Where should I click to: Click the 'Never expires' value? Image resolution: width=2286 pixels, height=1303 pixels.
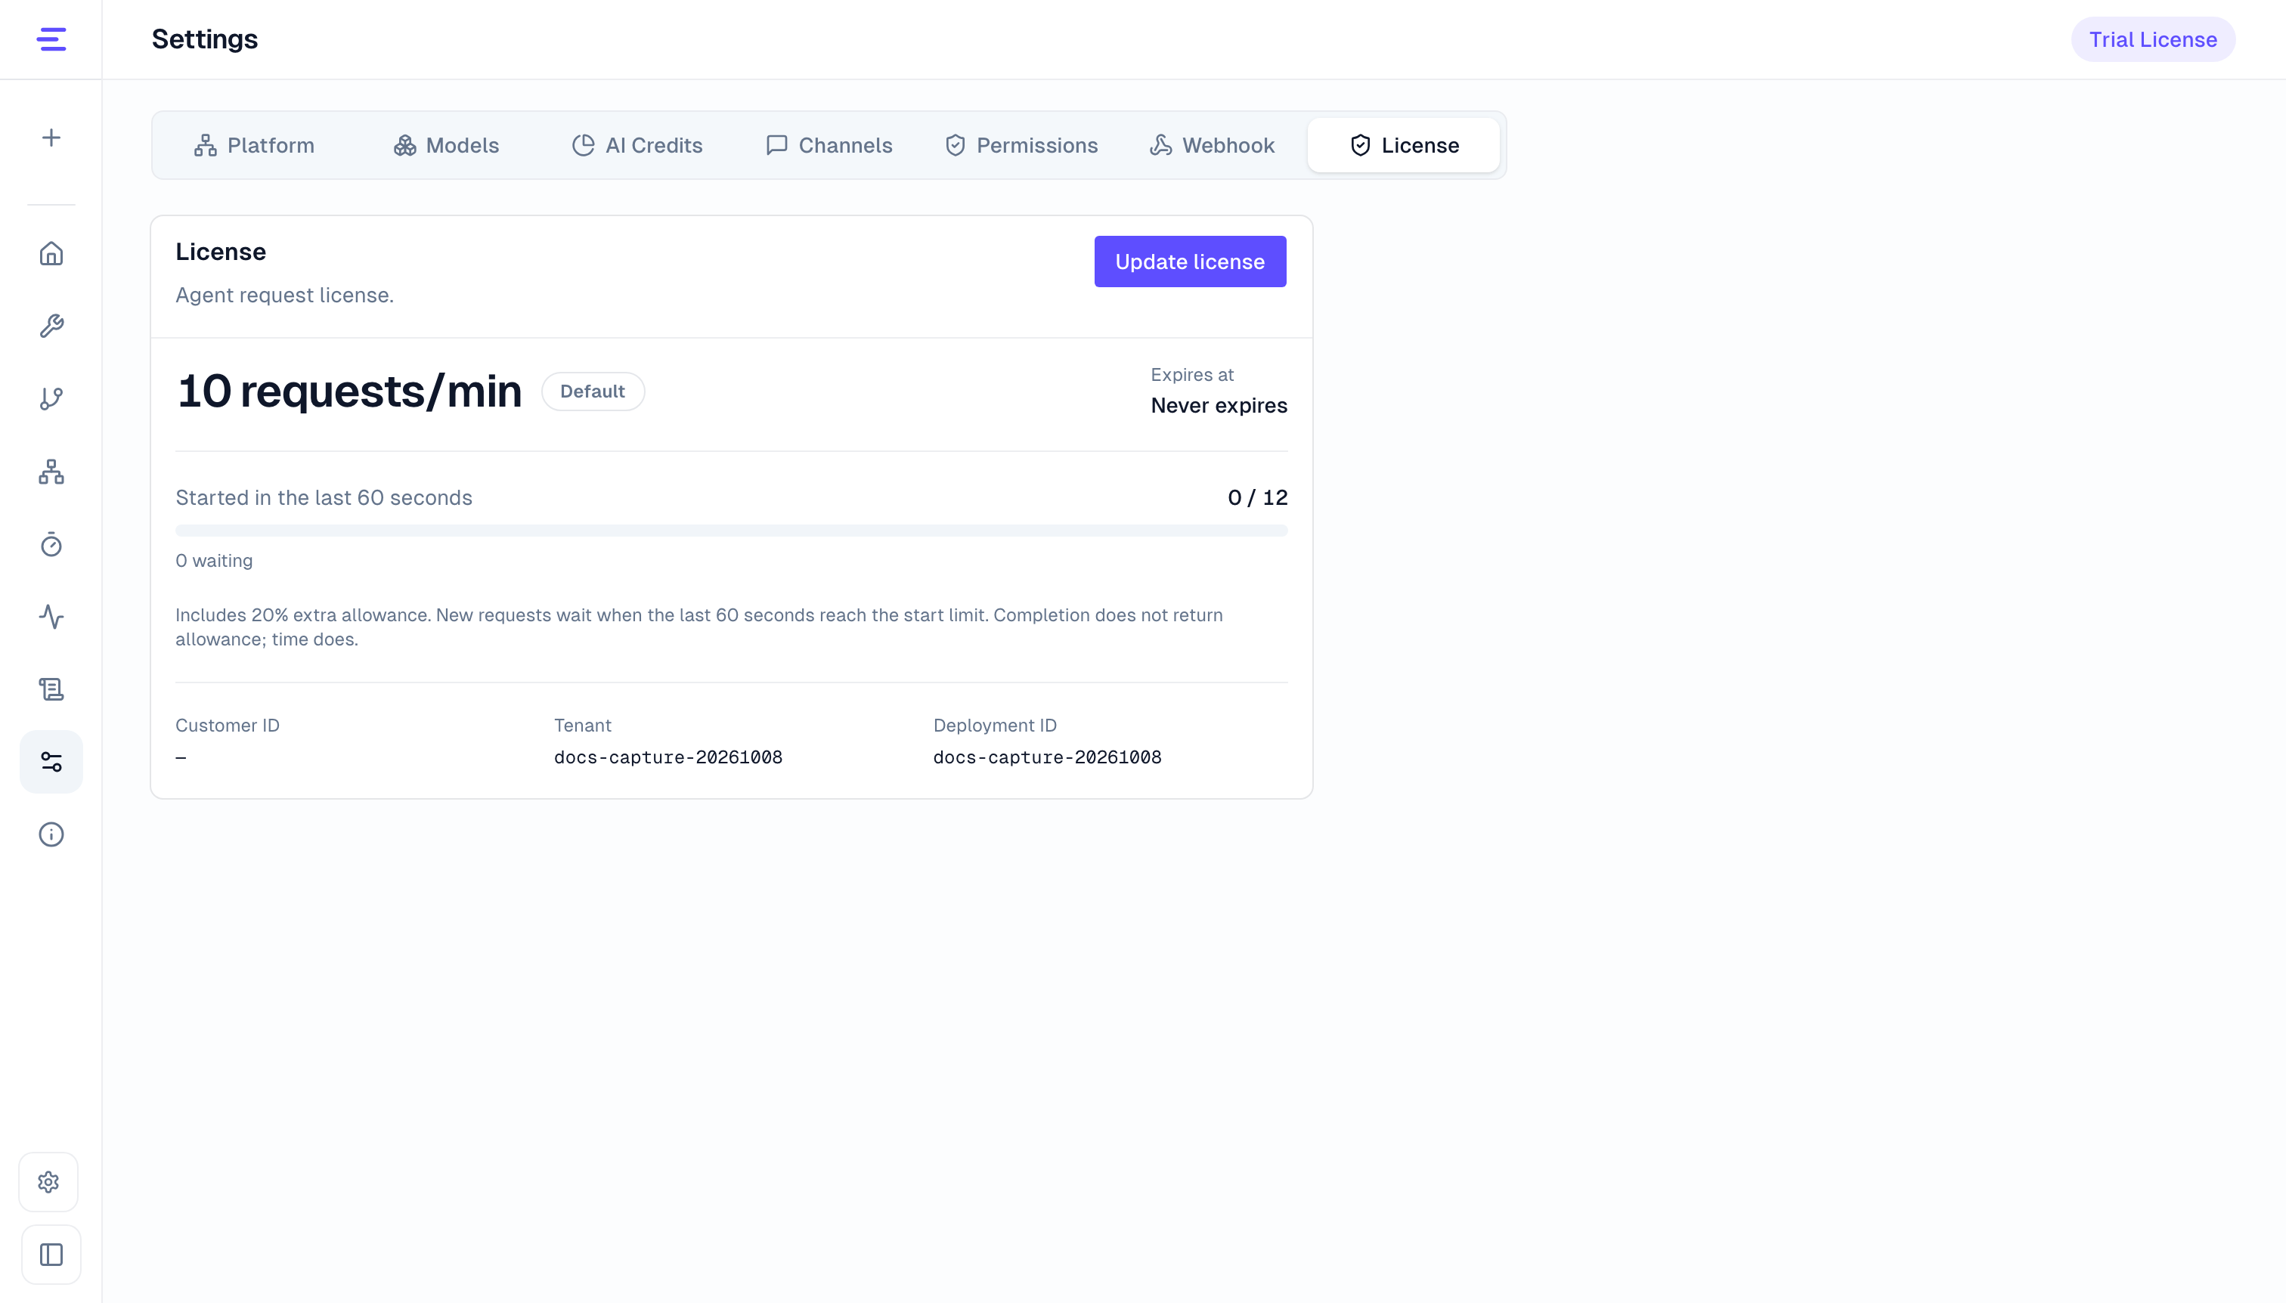[1219, 405]
